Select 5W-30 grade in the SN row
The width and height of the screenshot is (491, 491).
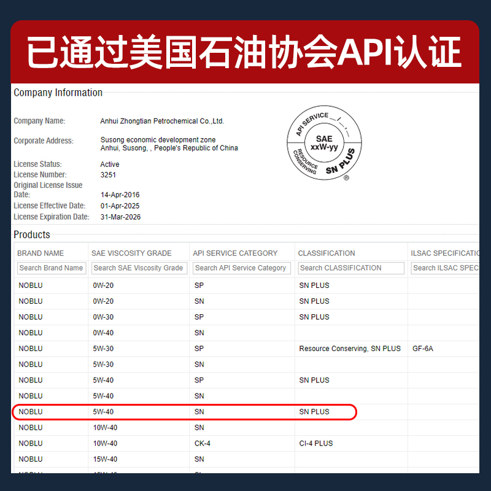pyautogui.click(x=103, y=365)
